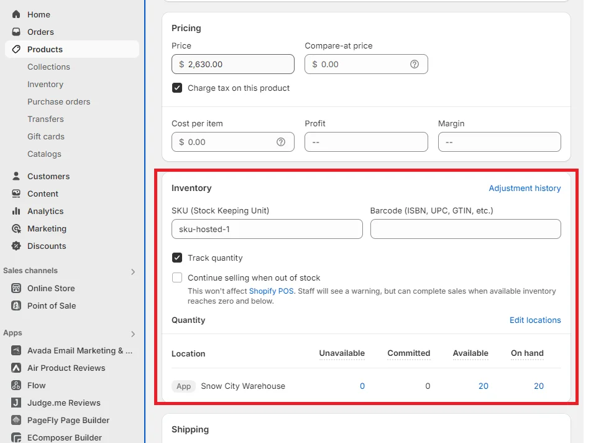Click the EComposer Builder app icon
Image resolution: width=596 pixels, height=443 pixels.
pyautogui.click(x=16, y=437)
